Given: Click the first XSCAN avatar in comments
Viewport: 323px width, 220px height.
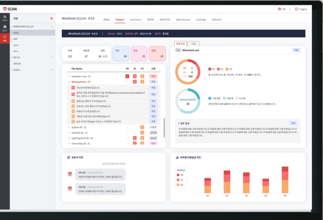Looking at the screenshot, I should click(70, 174).
